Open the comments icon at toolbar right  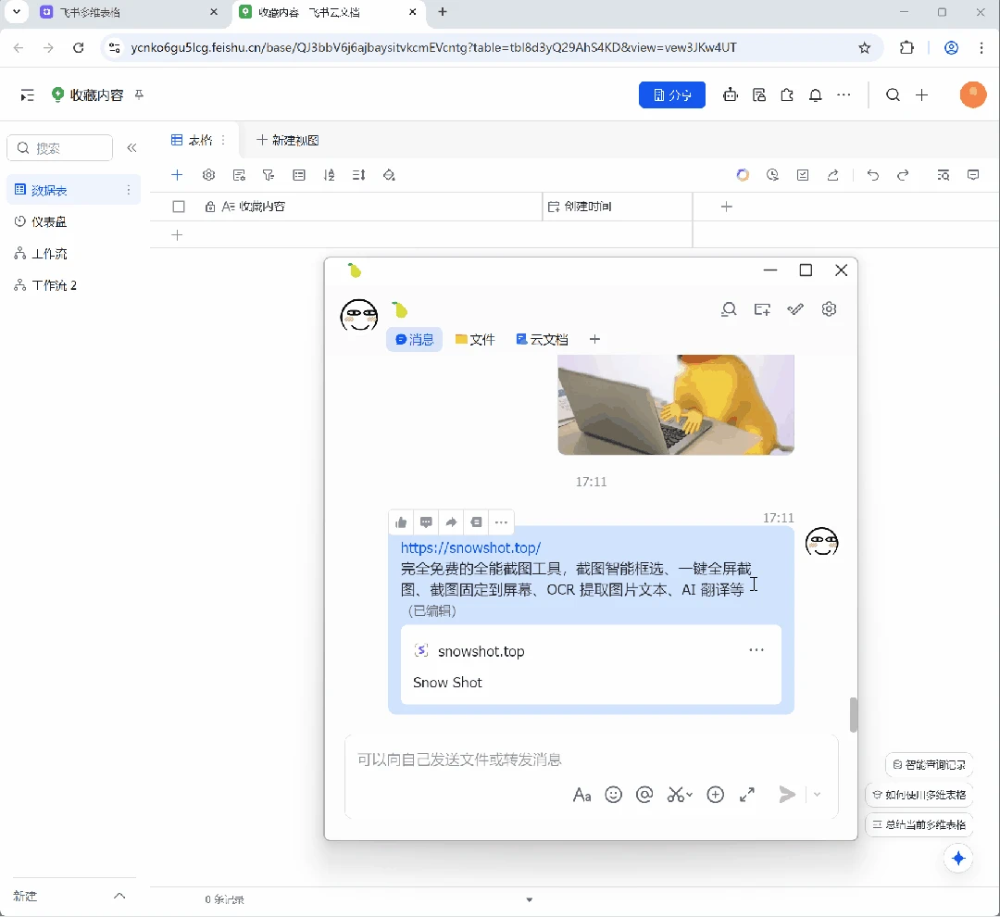click(973, 175)
